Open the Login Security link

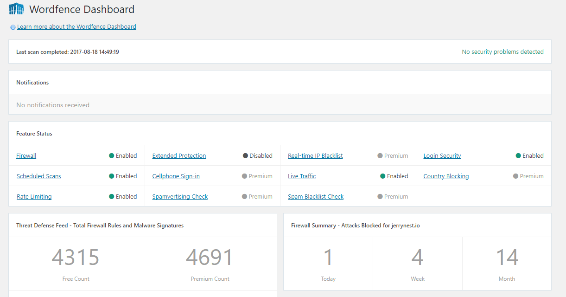(x=442, y=156)
